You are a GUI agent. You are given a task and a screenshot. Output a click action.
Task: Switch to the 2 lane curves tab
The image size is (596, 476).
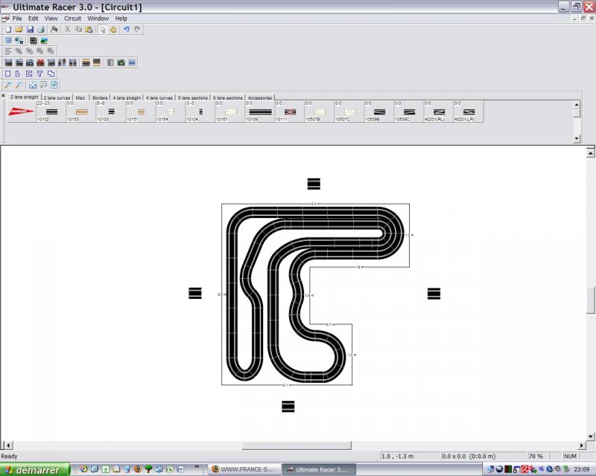(57, 97)
